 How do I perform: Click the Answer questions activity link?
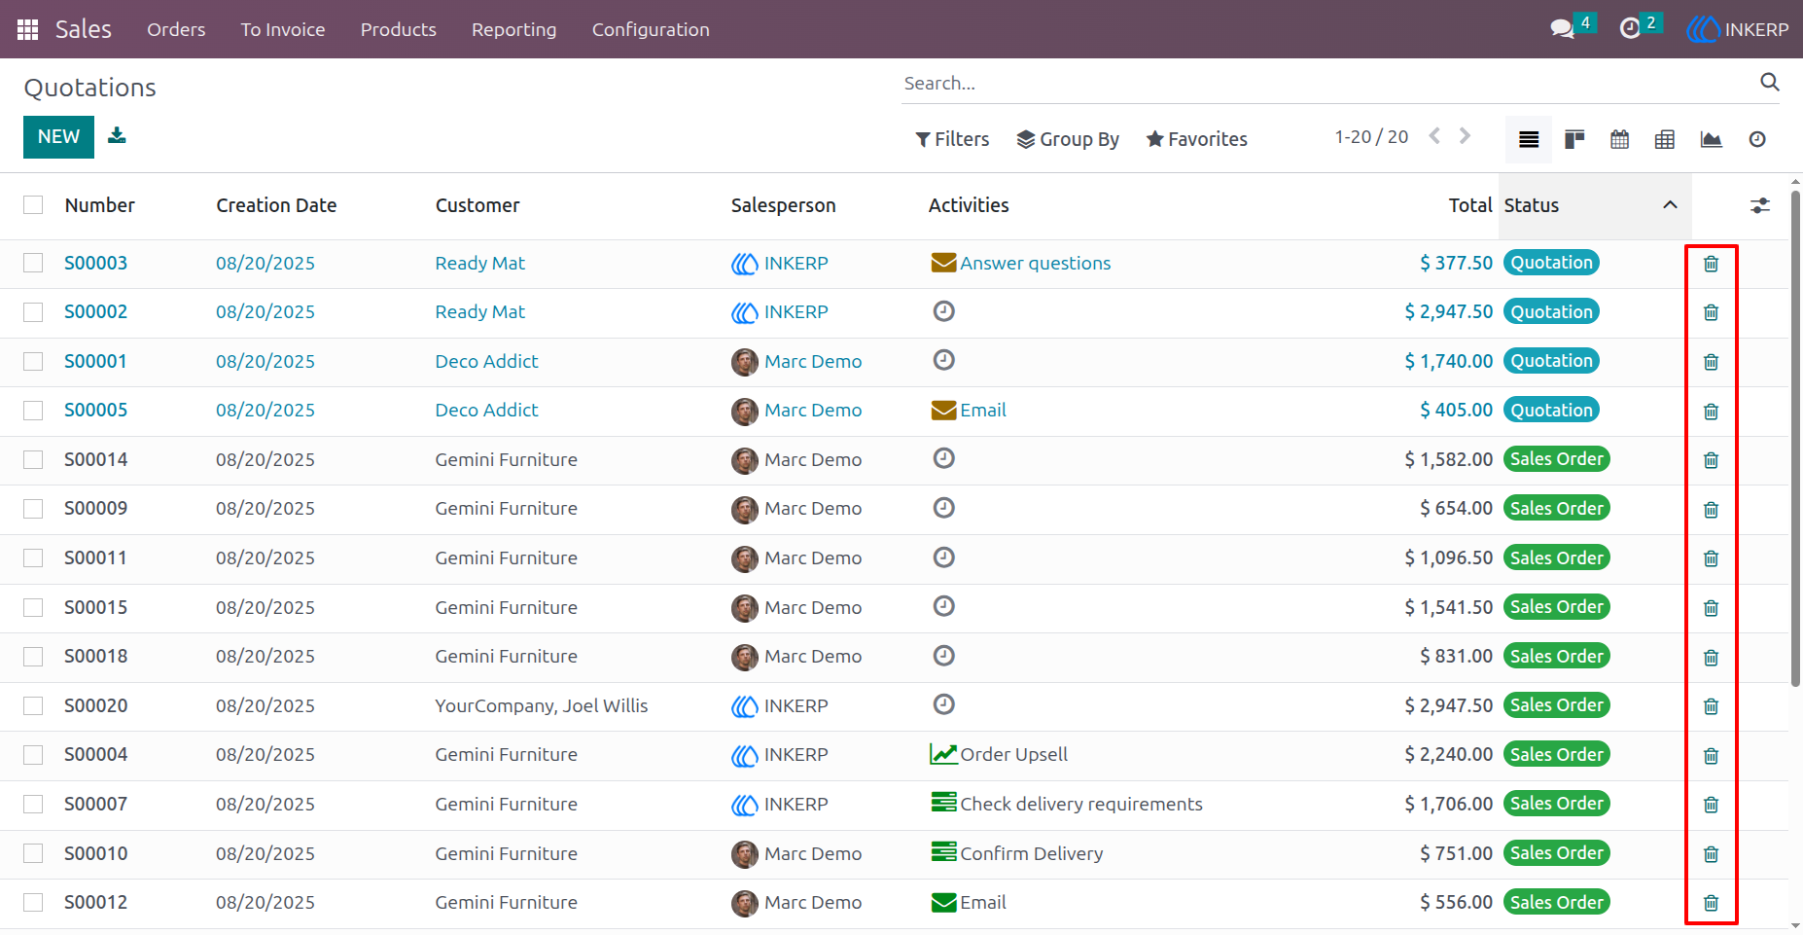click(x=1035, y=263)
